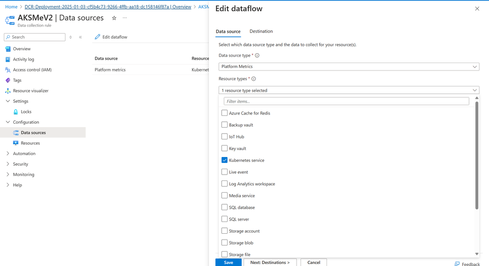
Task: Click the scroll up arrow of list
Action: [477, 98]
